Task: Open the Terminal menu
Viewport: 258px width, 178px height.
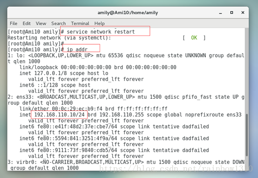Action: (80, 23)
